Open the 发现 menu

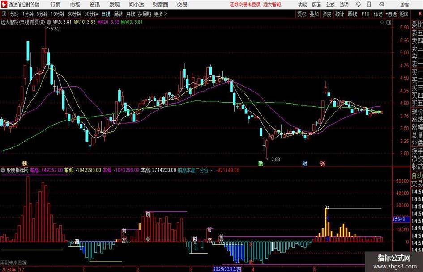[115, 4]
